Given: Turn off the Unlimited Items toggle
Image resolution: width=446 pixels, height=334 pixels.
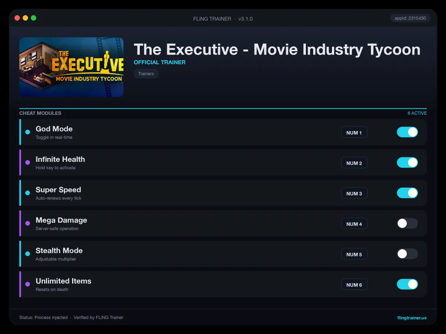Looking at the screenshot, I should [407, 284].
